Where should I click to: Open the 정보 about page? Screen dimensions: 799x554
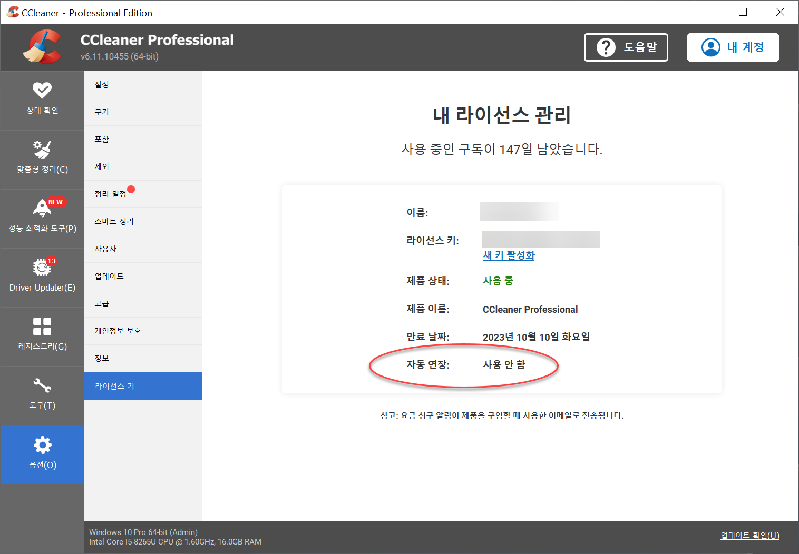(143, 359)
